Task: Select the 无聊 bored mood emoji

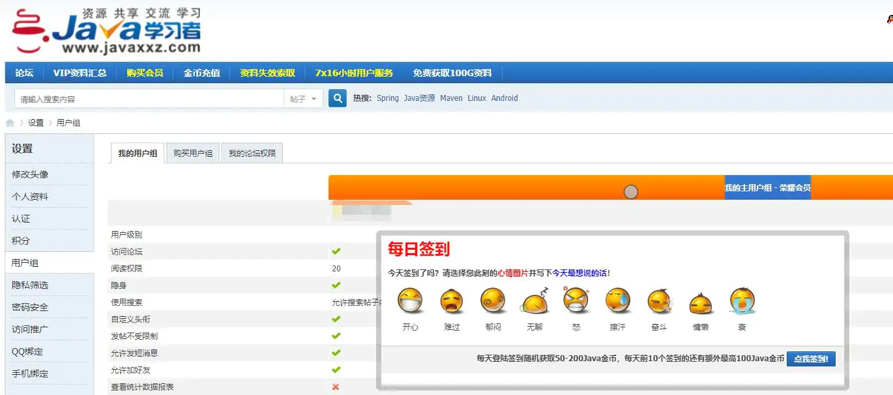Action: pos(536,301)
